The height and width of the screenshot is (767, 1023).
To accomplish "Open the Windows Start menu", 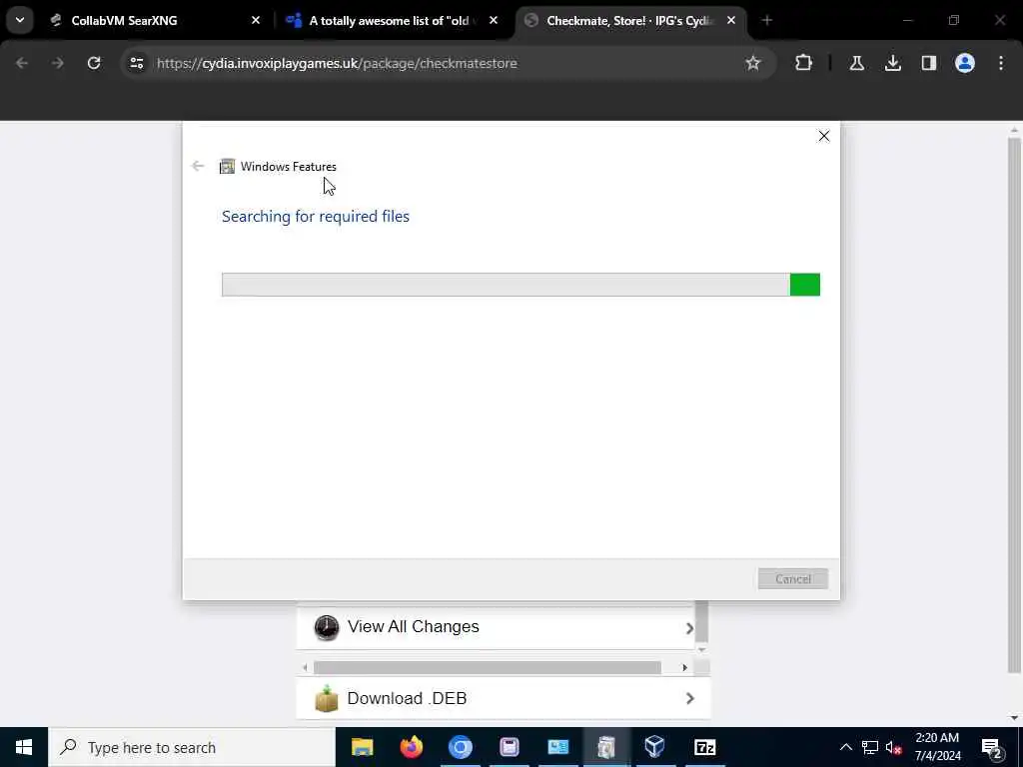I will 24,747.
